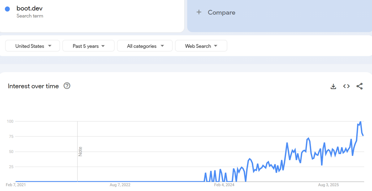The width and height of the screenshot is (372, 191).
Task: Share the Interest over time chart
Action: (360, 86)
